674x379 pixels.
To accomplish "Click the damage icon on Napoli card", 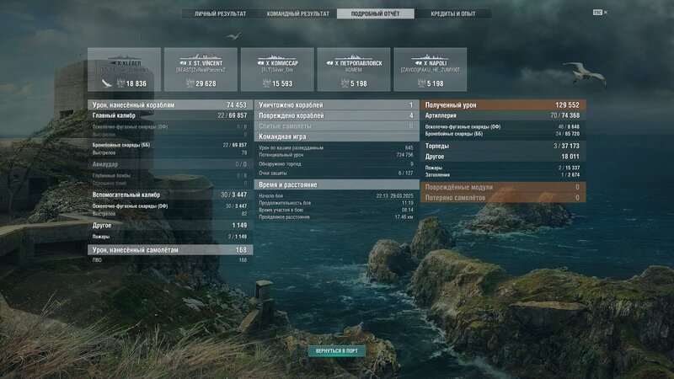I will click(421, 83).
